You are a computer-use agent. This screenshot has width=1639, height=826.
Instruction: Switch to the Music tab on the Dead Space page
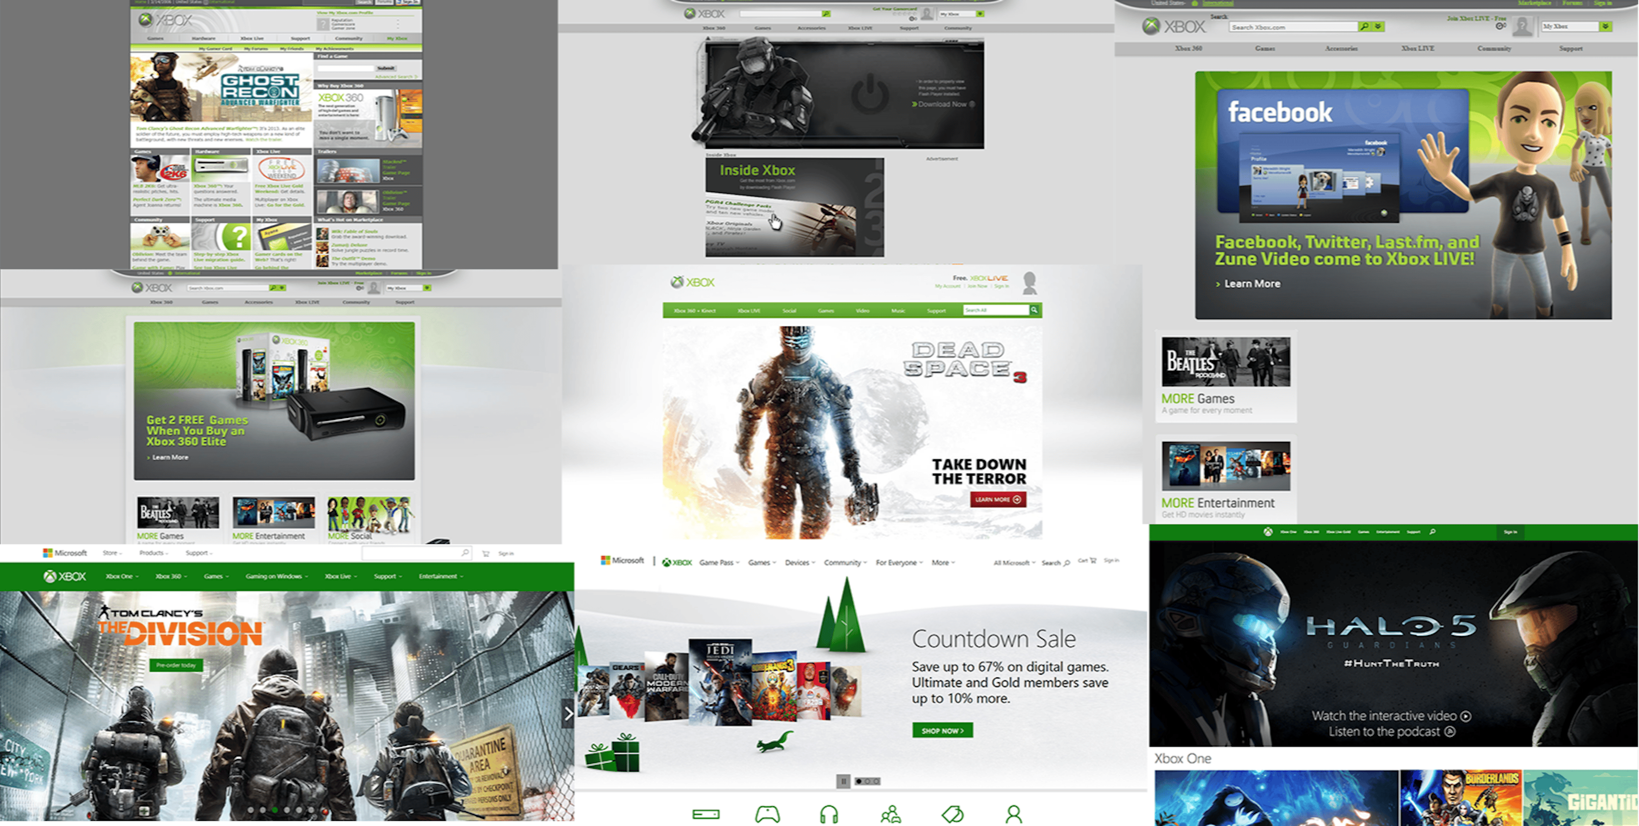898,310
